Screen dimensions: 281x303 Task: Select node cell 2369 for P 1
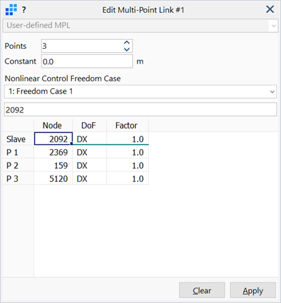pos(53,152)
